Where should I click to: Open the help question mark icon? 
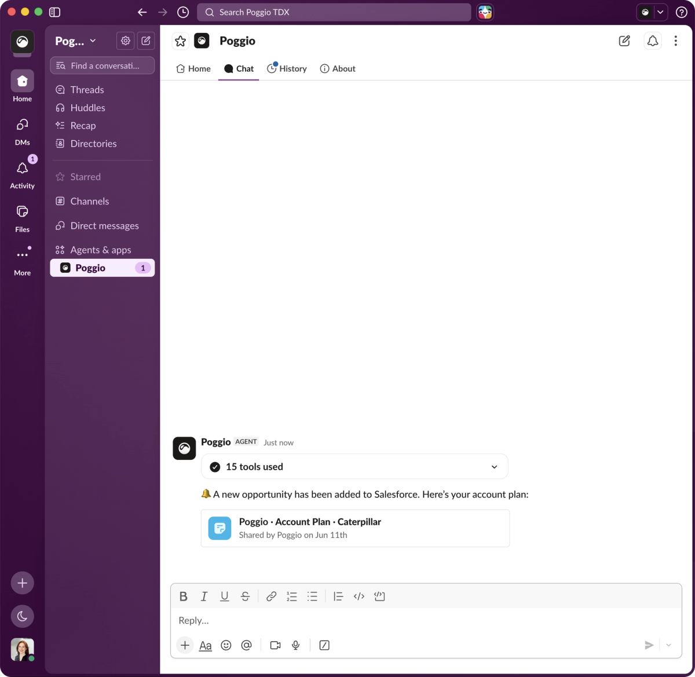(682, 12)
